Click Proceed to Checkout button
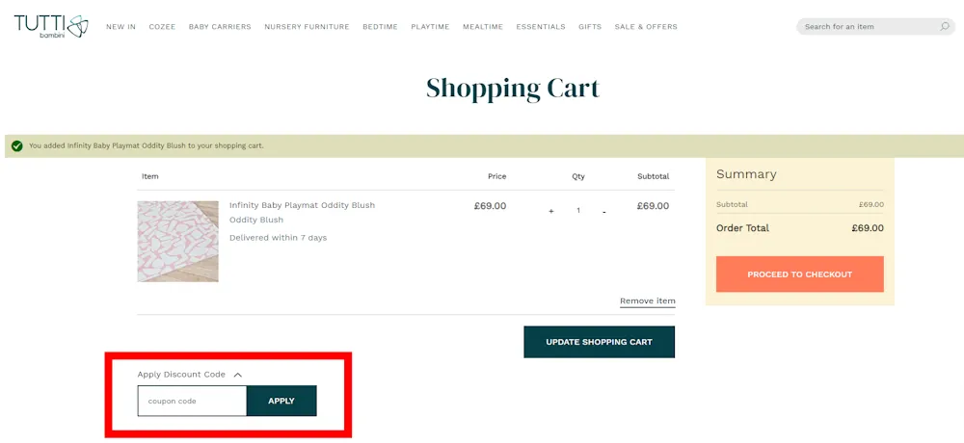Viewport: 964px width, 443px height. 800,274
